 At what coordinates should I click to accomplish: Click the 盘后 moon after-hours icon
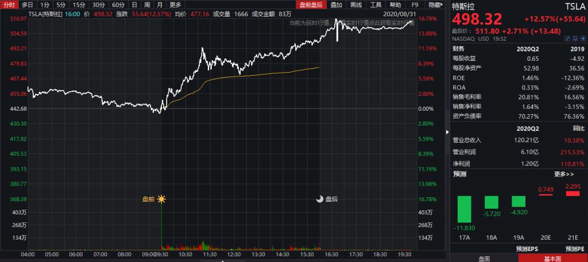[319, 199]
